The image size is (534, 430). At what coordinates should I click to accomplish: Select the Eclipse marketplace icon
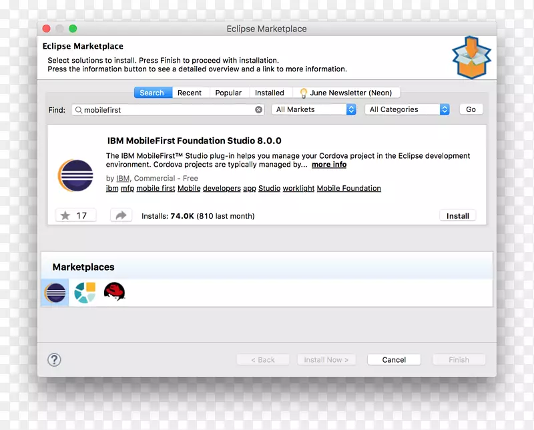click(x=55, y=293)
